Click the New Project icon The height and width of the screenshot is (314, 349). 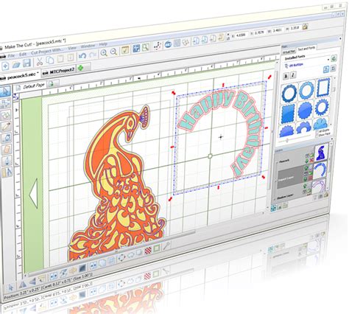tap(6, 66)
